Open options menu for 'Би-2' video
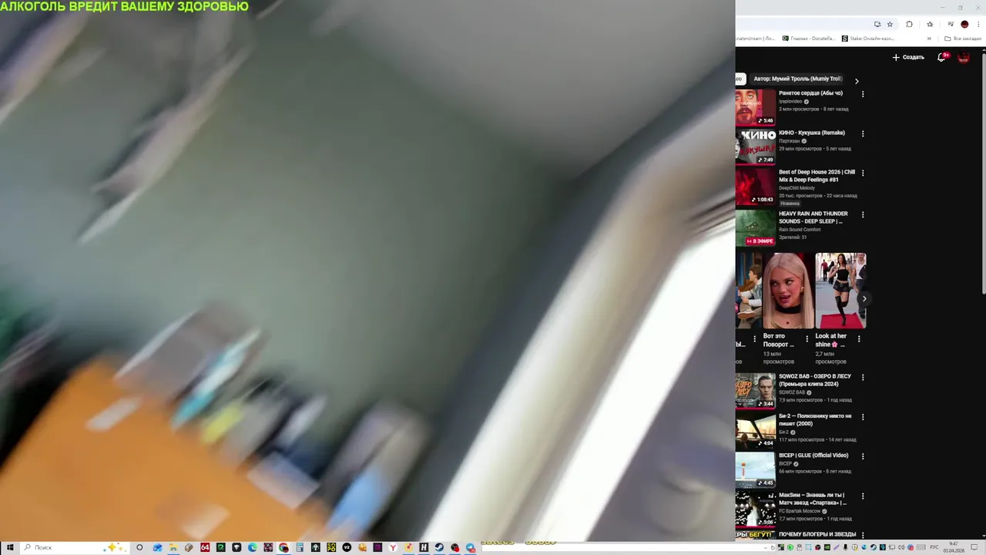The height and width of the screenshot is (555, 986). pyautogui.click(x=863, y=416)
